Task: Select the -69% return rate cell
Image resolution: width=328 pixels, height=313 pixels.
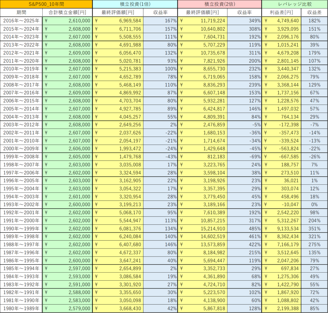Action: coord(244,157)
